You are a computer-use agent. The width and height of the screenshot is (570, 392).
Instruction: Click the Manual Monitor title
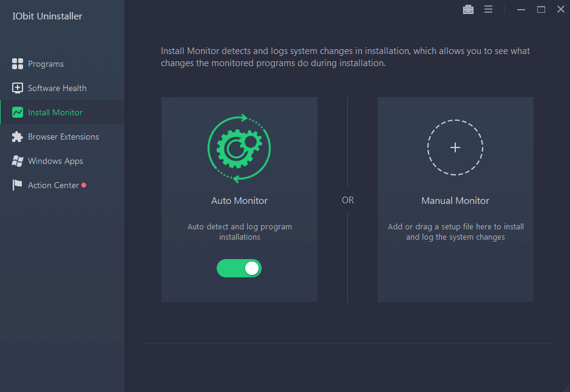455,200
